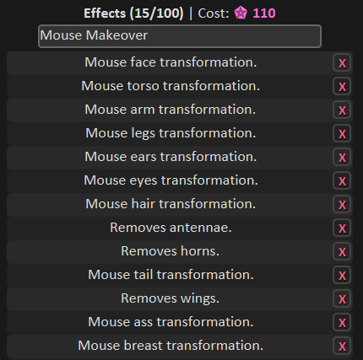Click the pink pentagram cost icon
363x360 pixels.
[x=241, y=13]
